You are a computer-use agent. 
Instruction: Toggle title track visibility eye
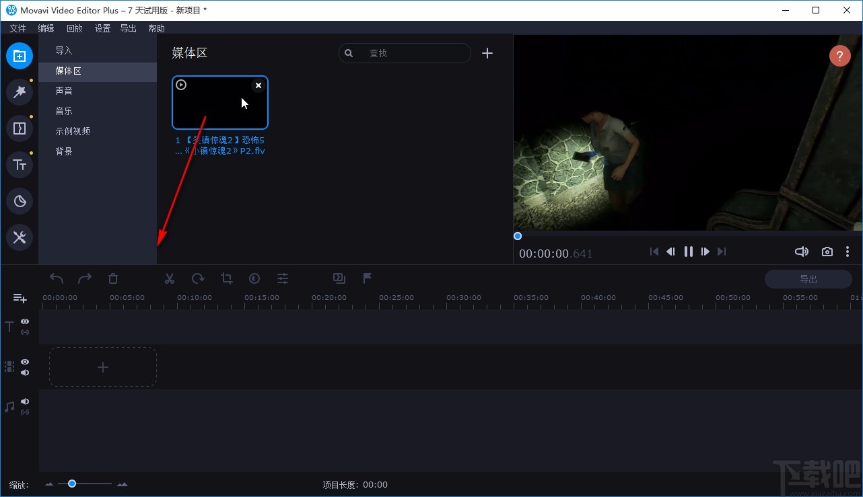click(25, 321)
